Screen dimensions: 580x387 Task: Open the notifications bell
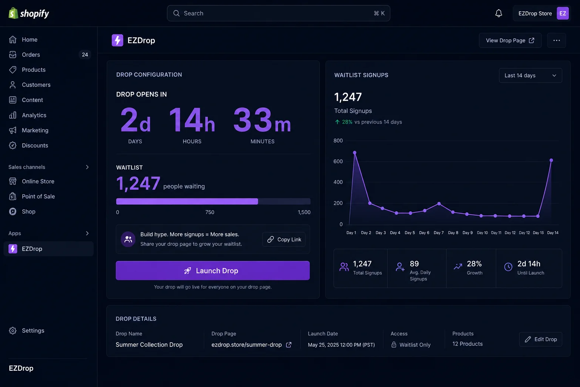click(x=498, y=13)
